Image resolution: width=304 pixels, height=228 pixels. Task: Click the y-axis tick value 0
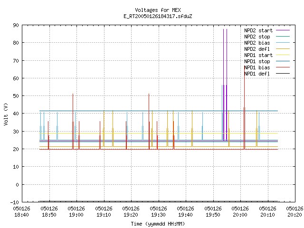click(x=17, y=185)
